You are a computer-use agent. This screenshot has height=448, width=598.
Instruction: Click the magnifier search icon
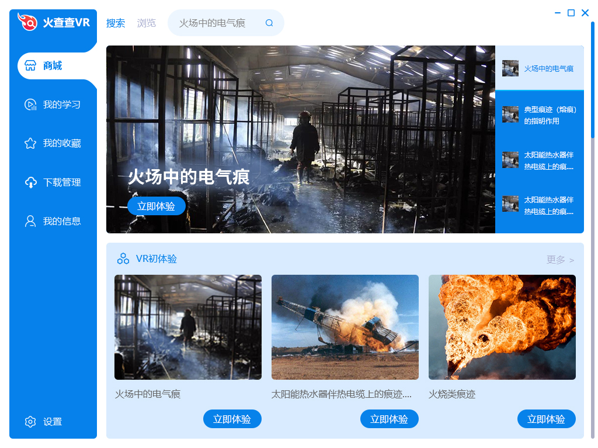(x=269, y=23)
